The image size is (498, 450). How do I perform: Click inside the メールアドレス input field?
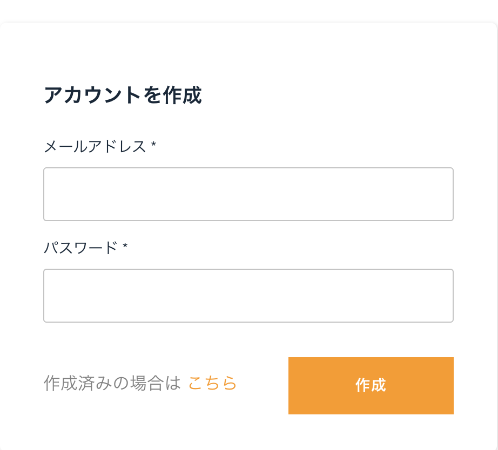click(248, 194)
